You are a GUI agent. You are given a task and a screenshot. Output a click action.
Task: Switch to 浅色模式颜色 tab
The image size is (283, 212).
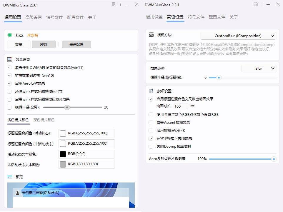(18, 120)
